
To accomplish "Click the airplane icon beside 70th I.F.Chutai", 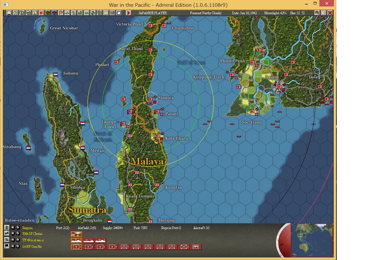I will click(7, 234).
